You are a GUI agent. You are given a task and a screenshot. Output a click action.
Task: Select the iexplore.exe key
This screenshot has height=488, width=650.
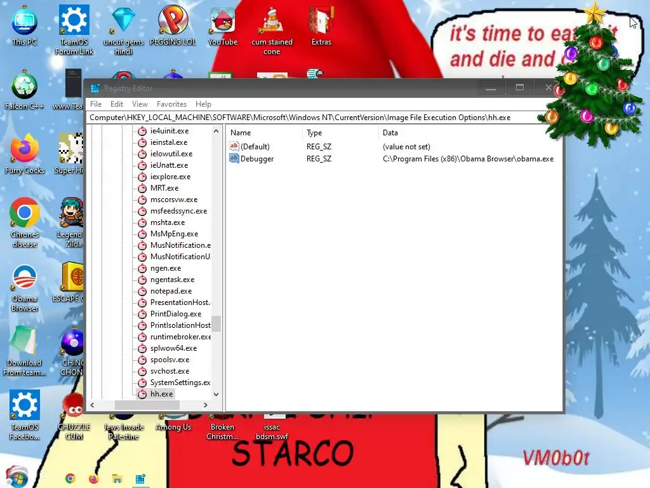point(170,177)
